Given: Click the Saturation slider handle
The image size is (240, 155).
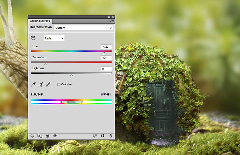Looking at the screenshot, I should tap(46, 64).
